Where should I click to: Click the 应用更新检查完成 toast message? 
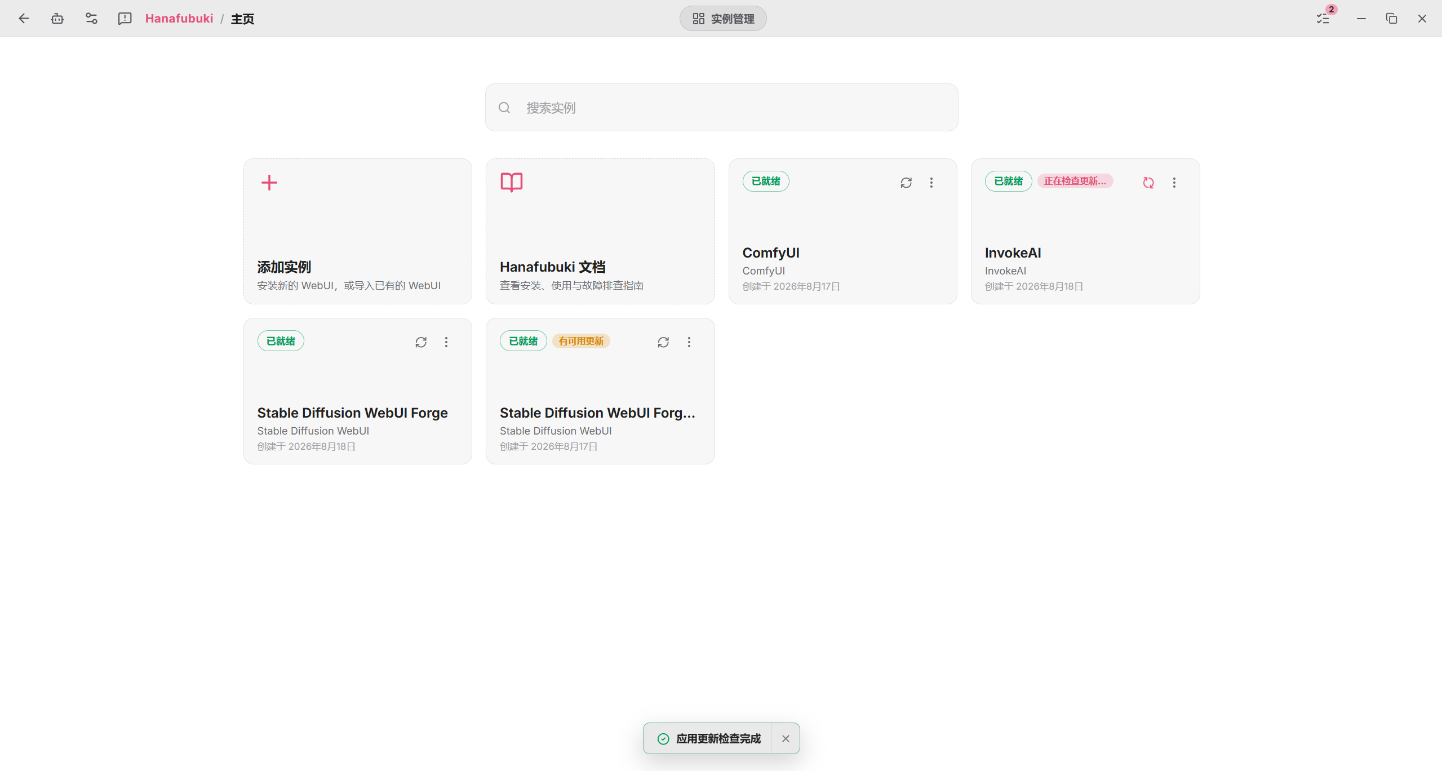pos(718,739)
